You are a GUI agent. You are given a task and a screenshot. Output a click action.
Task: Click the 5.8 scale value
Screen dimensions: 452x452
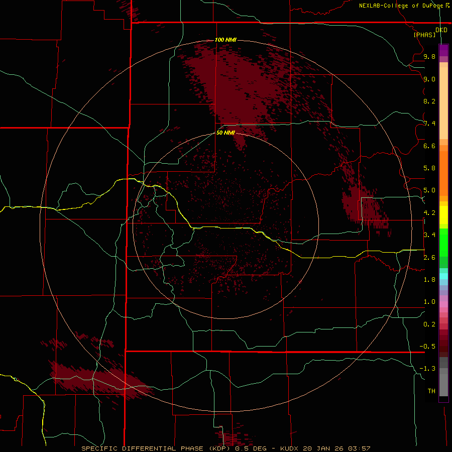click(x=429, y=168)
